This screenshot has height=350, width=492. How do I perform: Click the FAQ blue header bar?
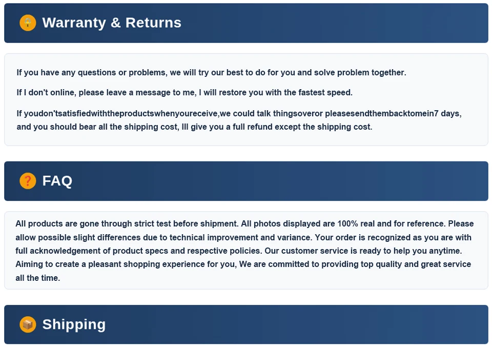[246, 181]
